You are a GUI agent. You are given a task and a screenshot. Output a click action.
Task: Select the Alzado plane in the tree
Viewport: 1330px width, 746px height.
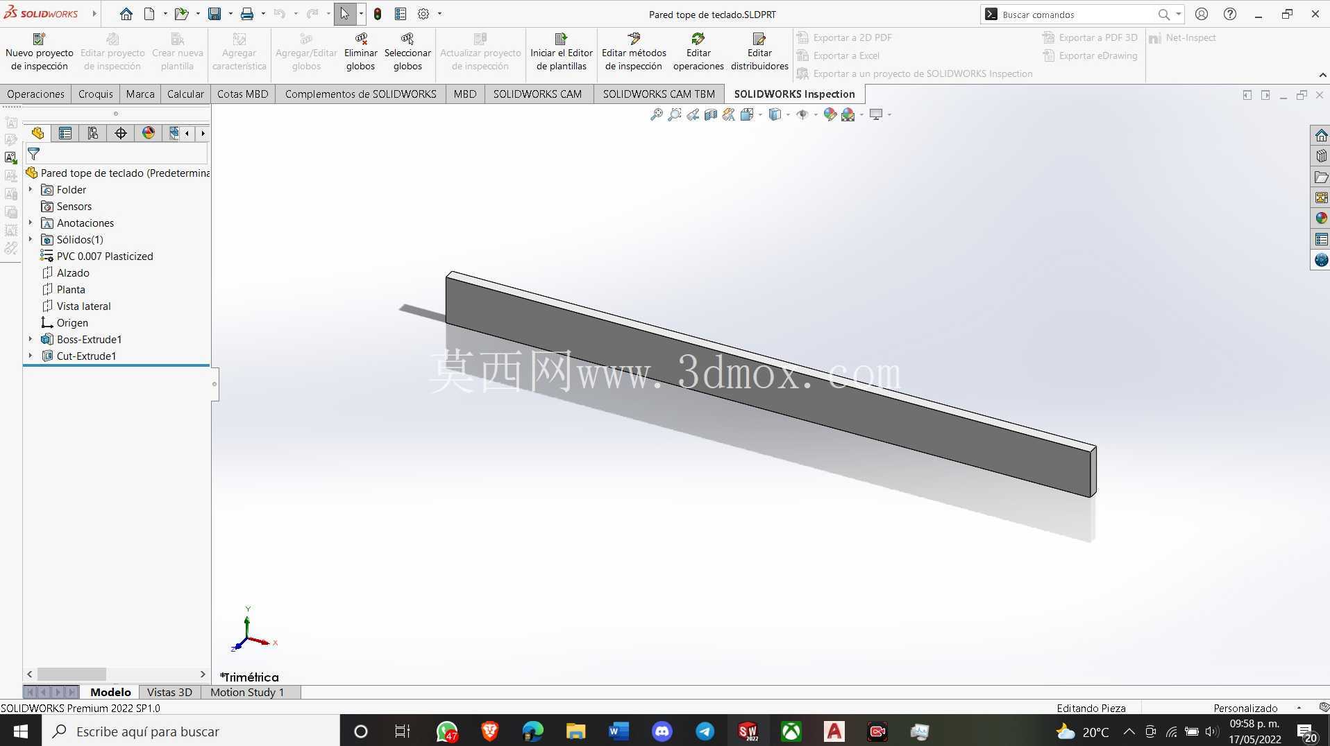click(73, 272)
